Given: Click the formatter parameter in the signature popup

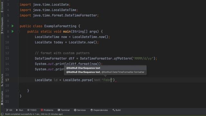Looking at the screenshot, I should (x=123, y=72).
